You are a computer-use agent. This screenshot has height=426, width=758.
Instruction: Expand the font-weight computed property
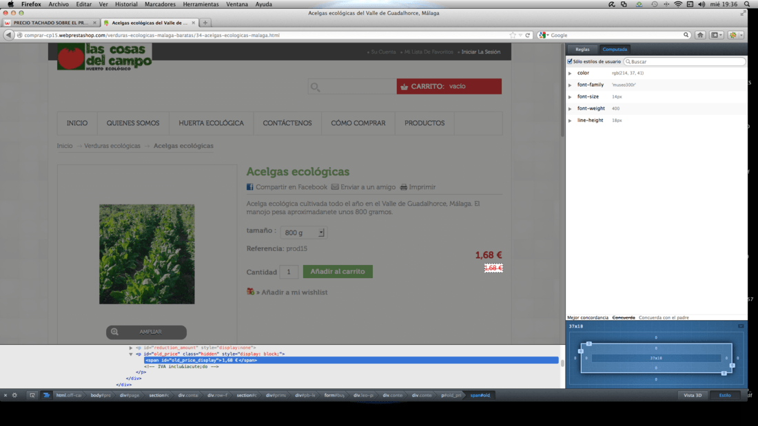[x=570, y=109]
